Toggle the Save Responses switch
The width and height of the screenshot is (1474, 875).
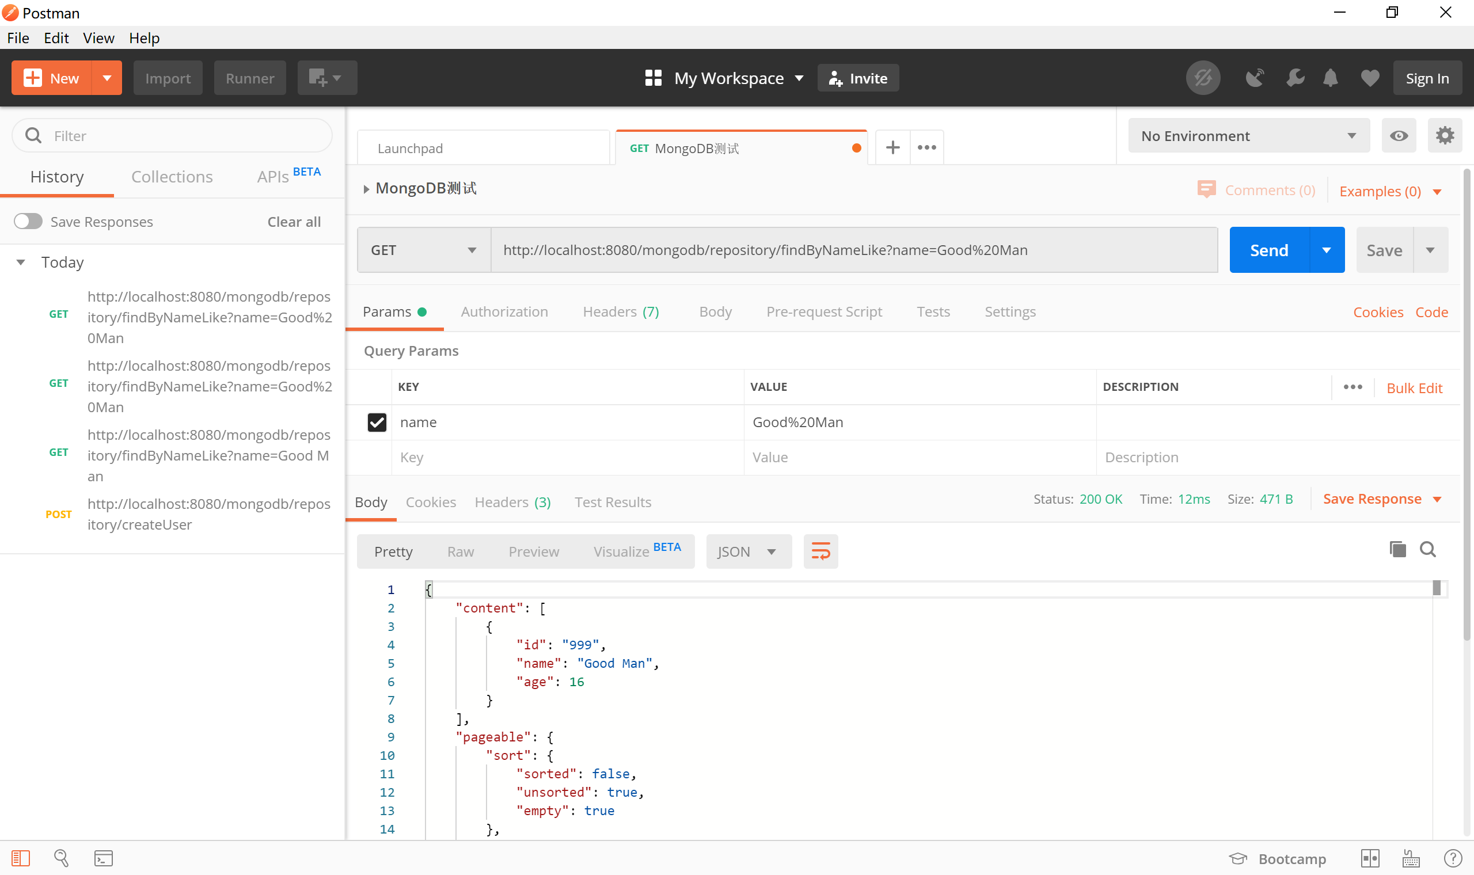click(x=28, y=222)
